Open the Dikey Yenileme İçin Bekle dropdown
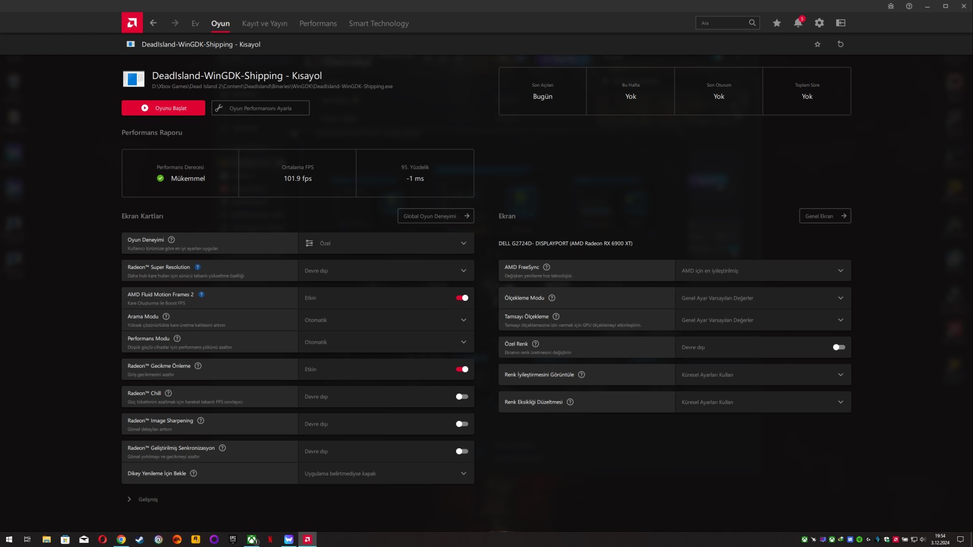The width and height of the screenshot is (973, 547). pos(386,474)
